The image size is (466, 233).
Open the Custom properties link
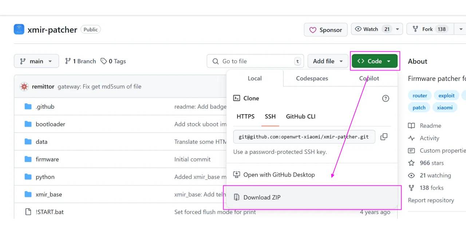[437, 150]
